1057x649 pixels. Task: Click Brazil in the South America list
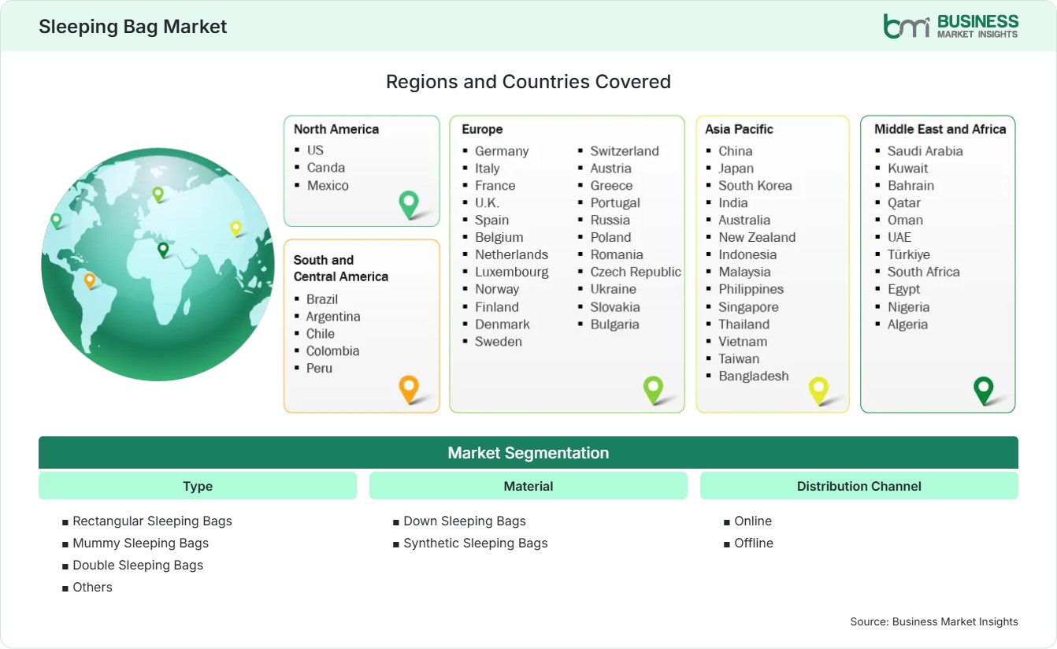tap(322, 299)
